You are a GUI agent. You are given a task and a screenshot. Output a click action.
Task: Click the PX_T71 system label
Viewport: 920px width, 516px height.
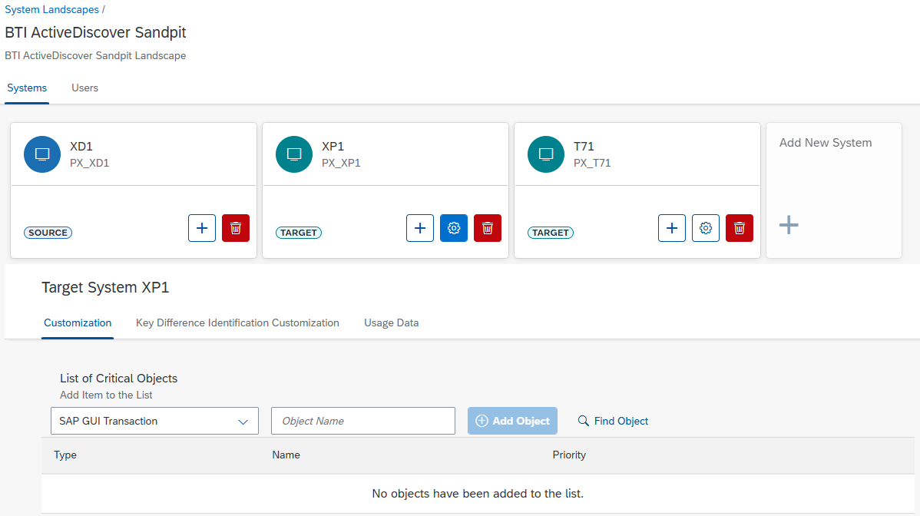point(592,163)
